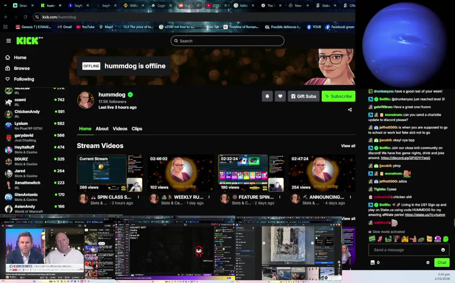Open options menu for ANNOUNCING video

(350, 197)
